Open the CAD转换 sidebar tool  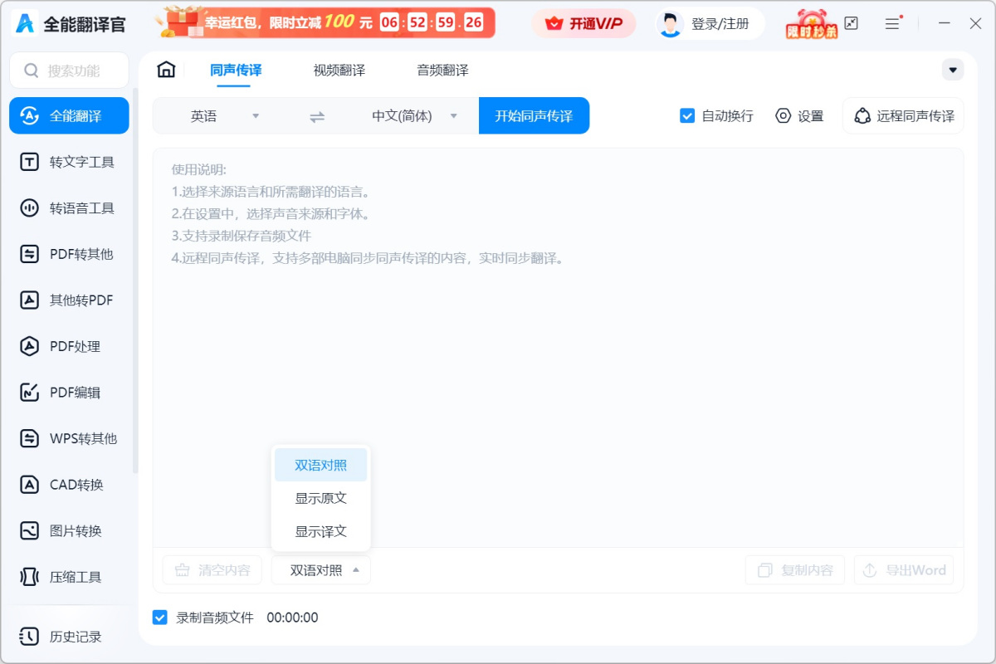point(69,485)
